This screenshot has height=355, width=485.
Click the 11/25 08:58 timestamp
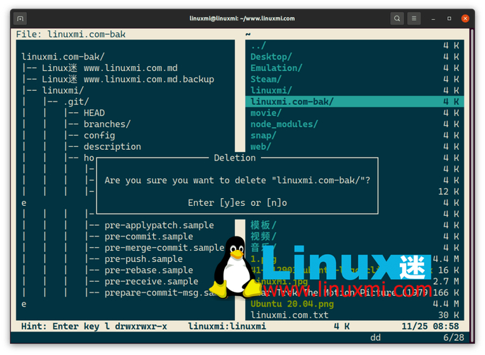(x=430, y=326)
